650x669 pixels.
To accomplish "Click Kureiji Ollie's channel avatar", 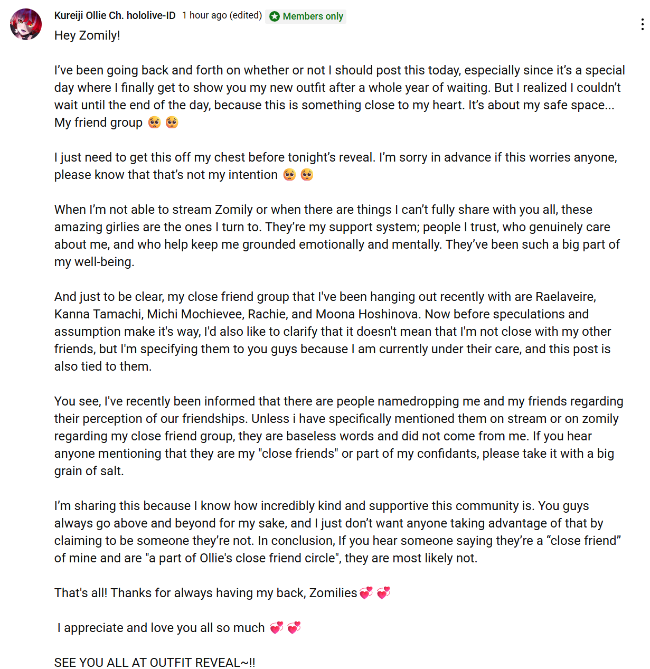I will point(26,24).
